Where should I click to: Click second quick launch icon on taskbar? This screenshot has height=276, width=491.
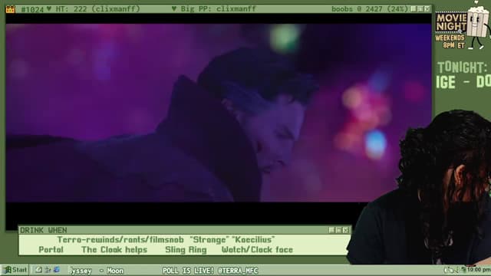pyautogui.click(x=48, y=270)
